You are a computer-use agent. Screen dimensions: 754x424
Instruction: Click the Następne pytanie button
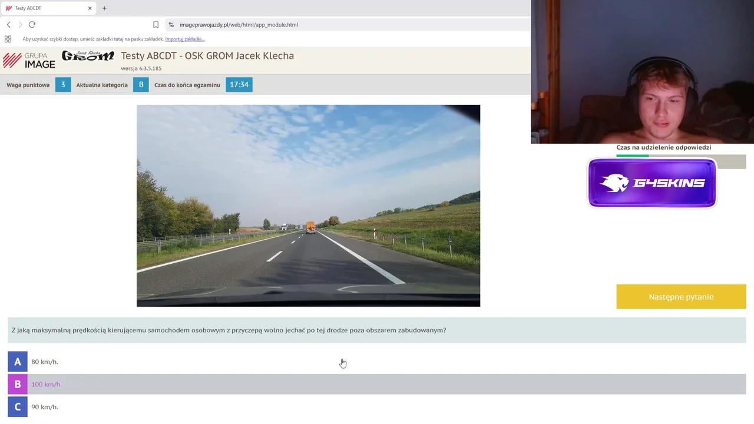point(681,297)
